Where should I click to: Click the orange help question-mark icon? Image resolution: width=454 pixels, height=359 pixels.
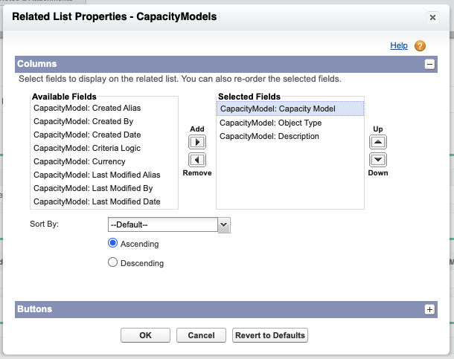click(x=420, y=45)
